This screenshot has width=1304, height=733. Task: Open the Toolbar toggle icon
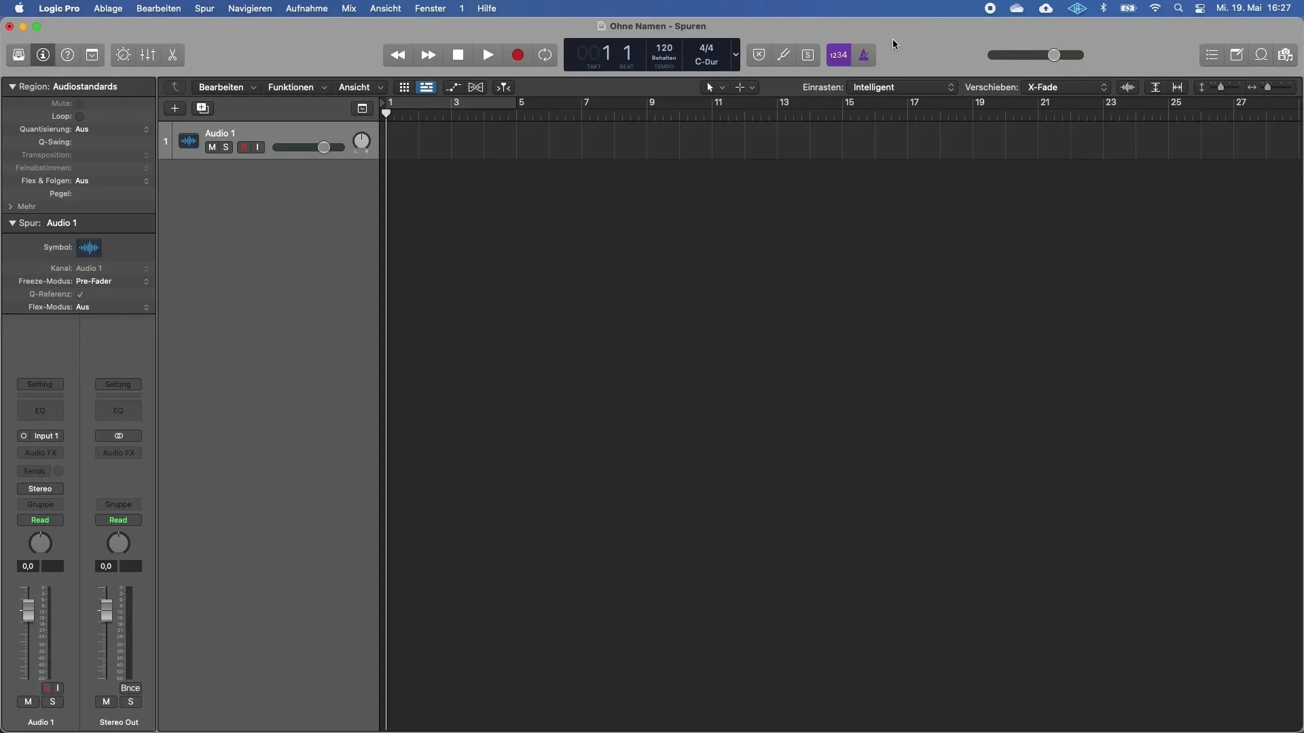92,55
